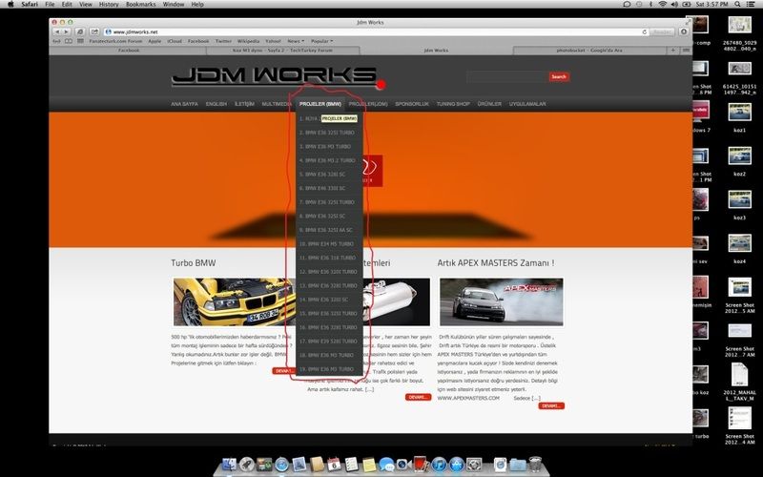Click the volume icon in menu bar
The width and height of the screenshot is (763, 477).
coord(674,4)
